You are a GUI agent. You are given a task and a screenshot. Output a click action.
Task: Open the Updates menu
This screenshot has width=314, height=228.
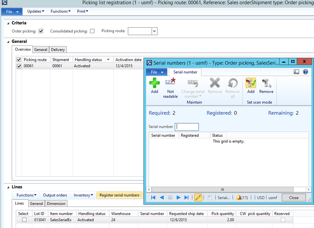(36, 11)
